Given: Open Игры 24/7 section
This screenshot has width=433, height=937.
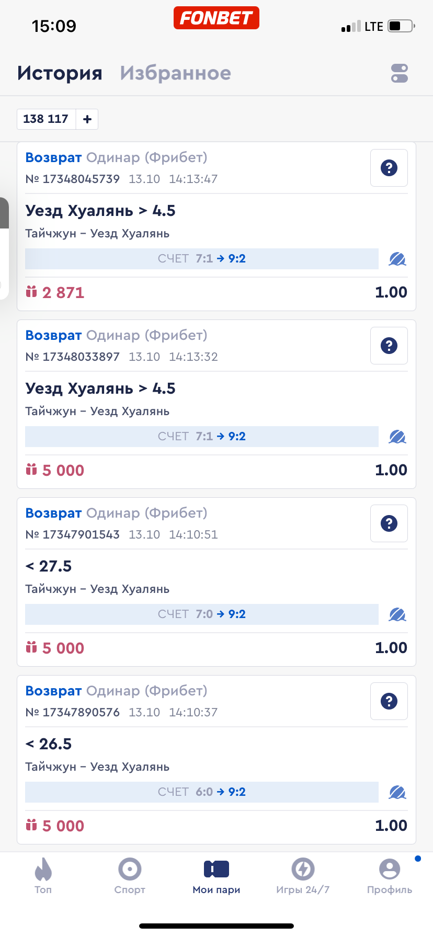Looking at the screenshot, I should coord(303,875).
